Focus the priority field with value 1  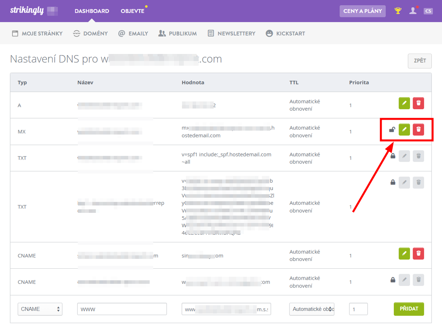tap(358, 309)
